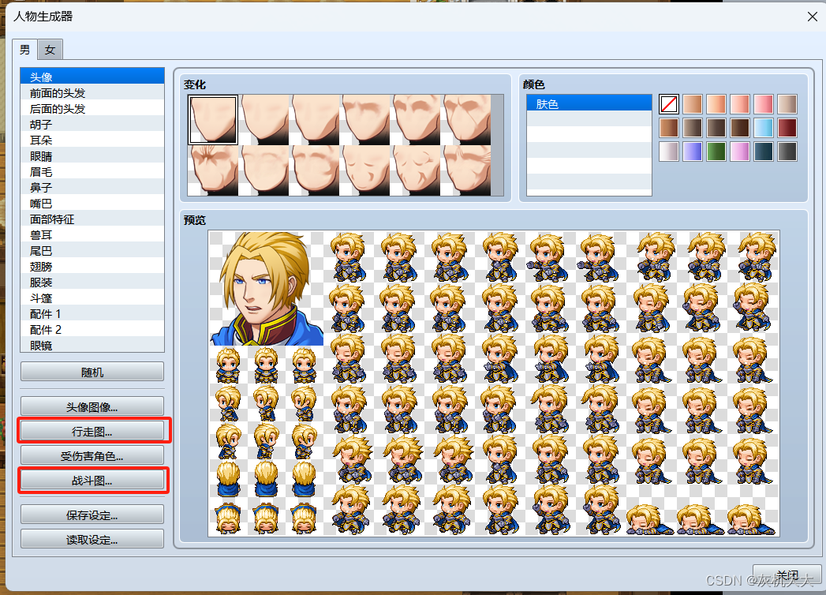The image size is (826, 595).
Task: Select the third face variation in top row
Action: click(x=314, y=120)
